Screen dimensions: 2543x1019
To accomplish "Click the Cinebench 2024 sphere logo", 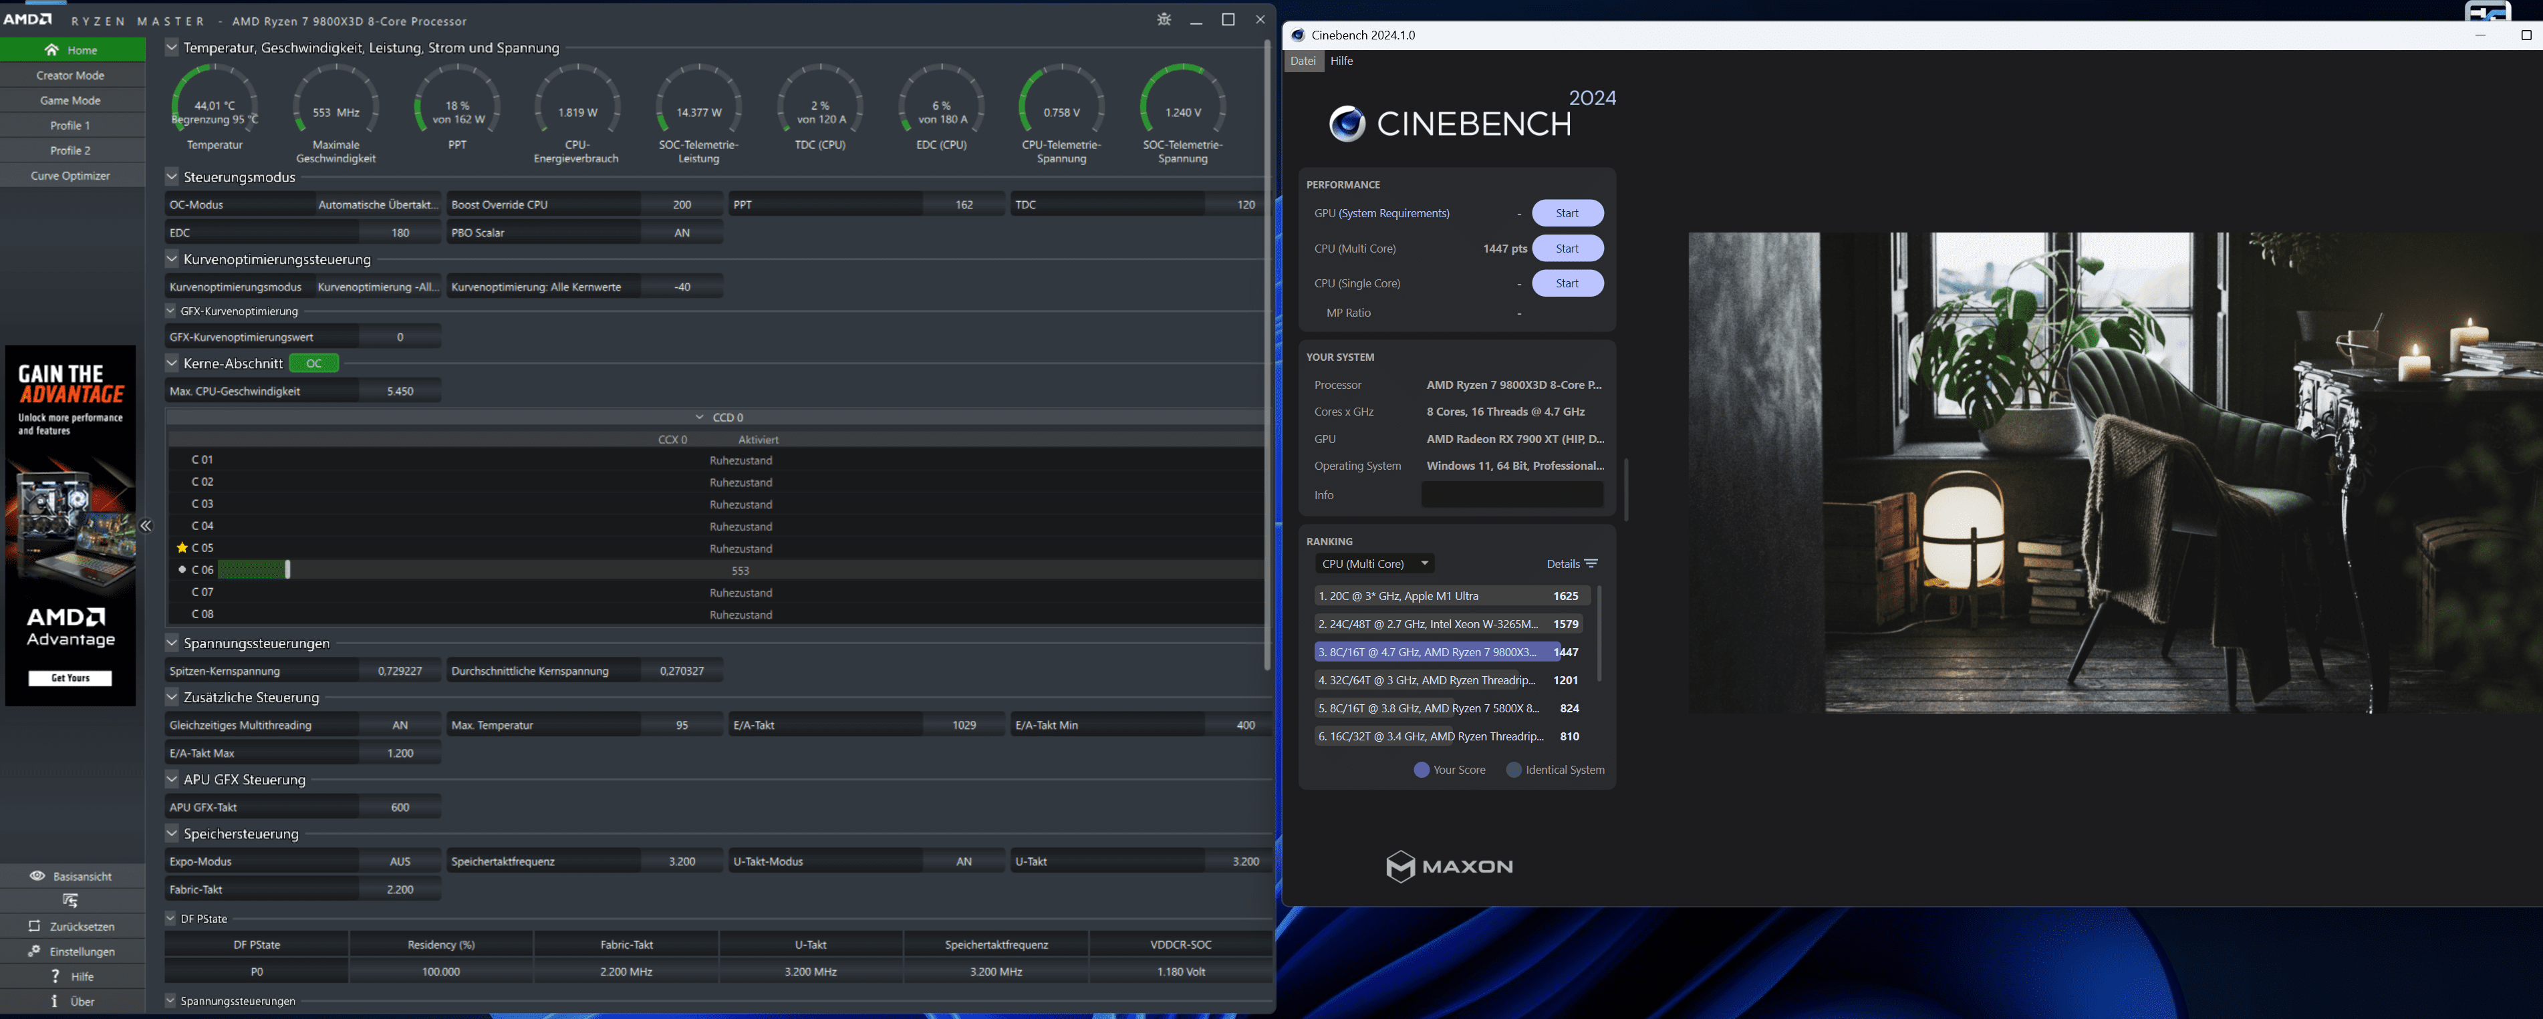I will (x=1347, y=124).
